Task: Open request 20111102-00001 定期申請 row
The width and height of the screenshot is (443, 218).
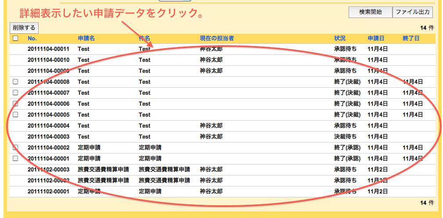Action: pyautogui.click(x=48, y=191)
